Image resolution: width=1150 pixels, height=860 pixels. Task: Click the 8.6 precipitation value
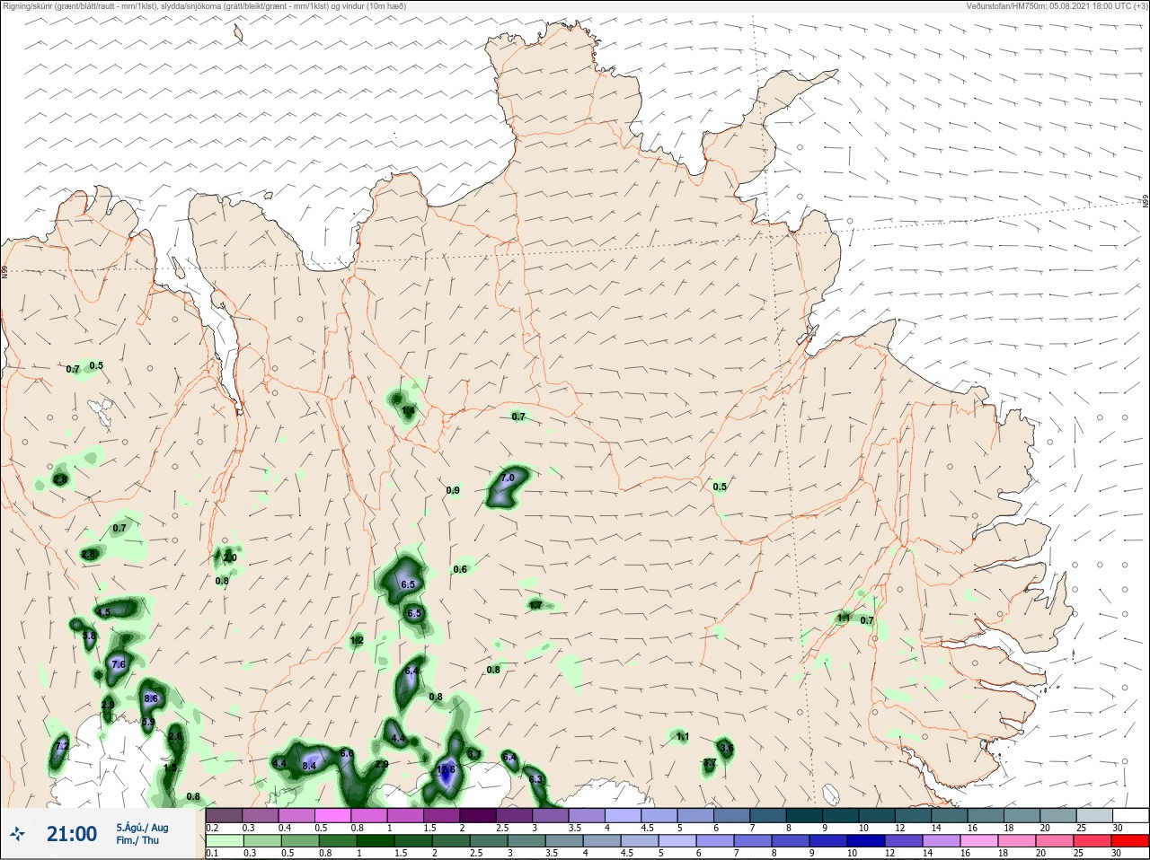pyautogui.click(x=151, y=698)
